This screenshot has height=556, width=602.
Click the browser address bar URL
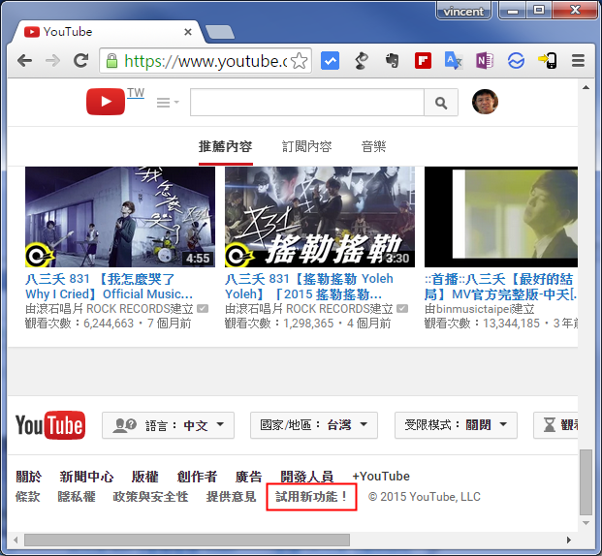point(206,61)
